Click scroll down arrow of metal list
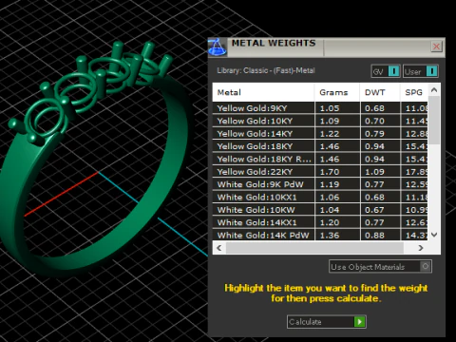 pyautogui.click(x=434, y=235)
